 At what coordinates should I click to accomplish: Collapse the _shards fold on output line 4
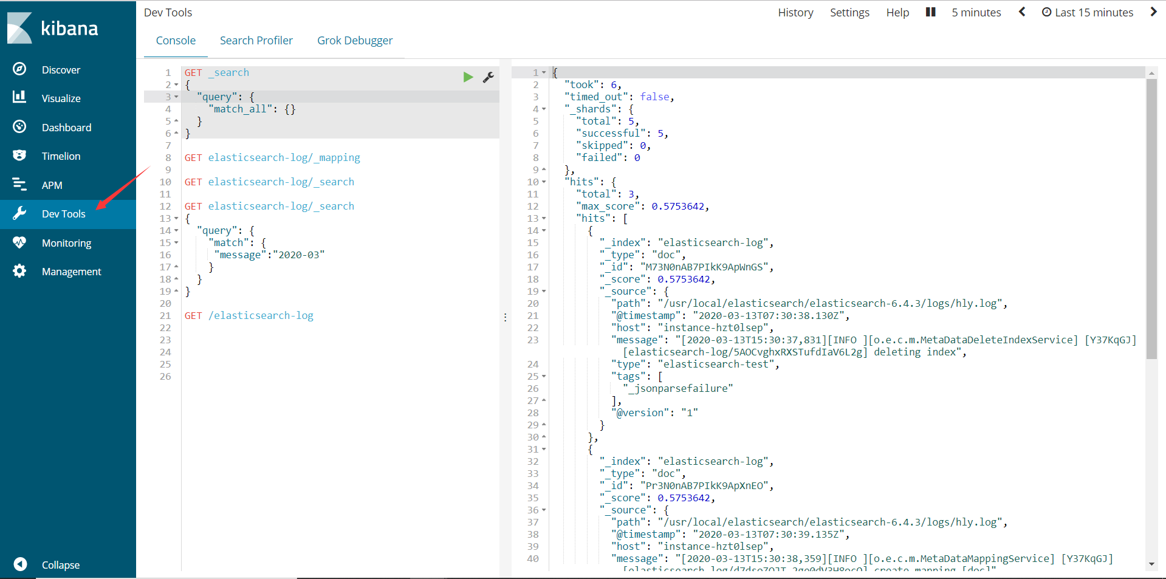pyautogui.click(x=544, y=109)
